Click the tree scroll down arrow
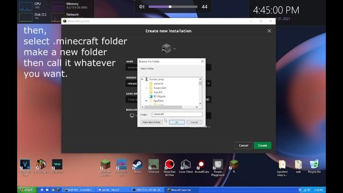The height and width of the screenshot is (193, 343). click(200, 103)
